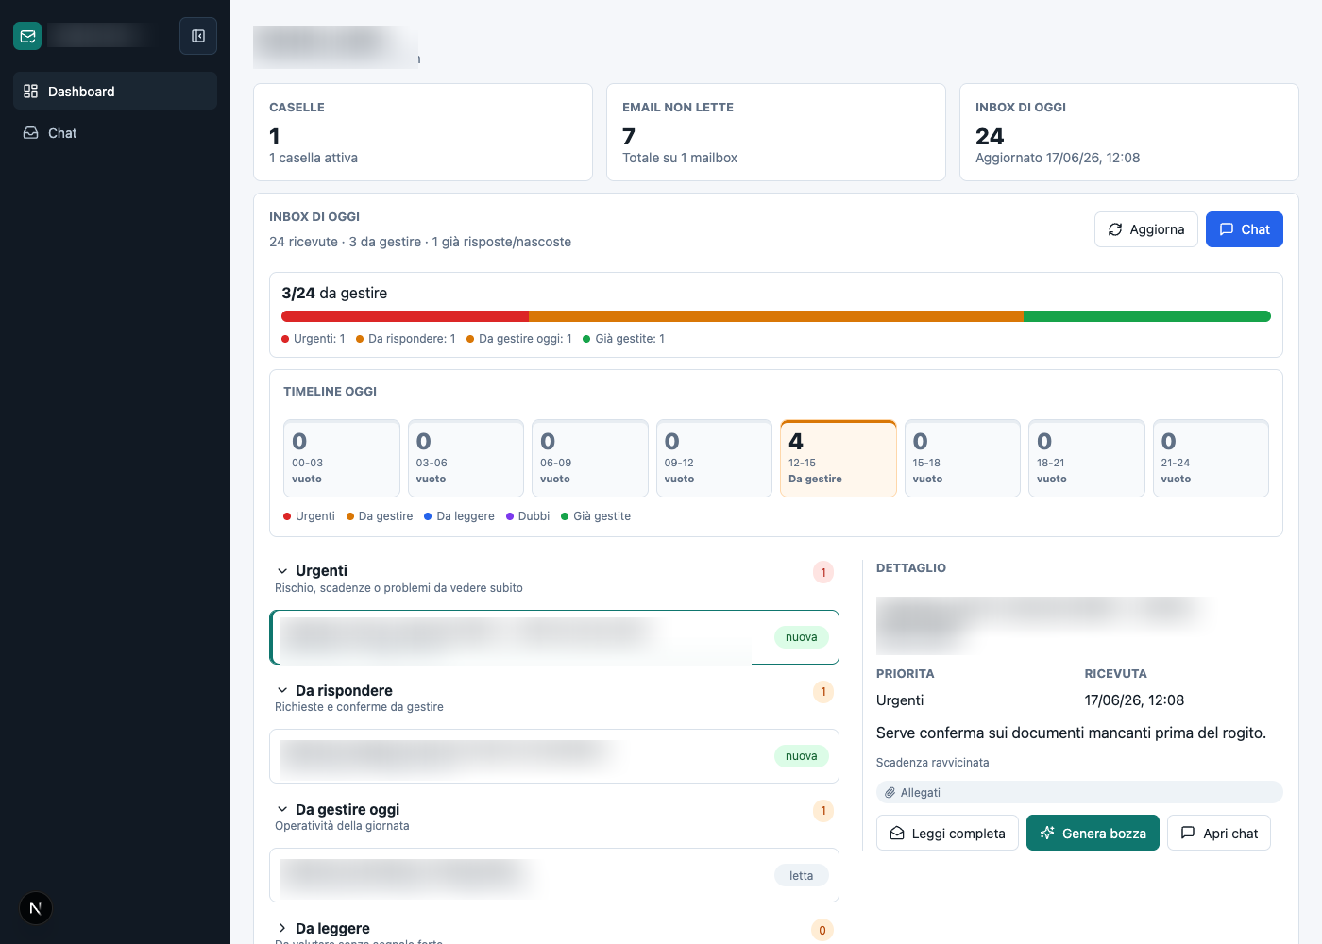Open the Da rispondere email marked nuova
This screenshot has width=1322, height=944.
(554, 756)
